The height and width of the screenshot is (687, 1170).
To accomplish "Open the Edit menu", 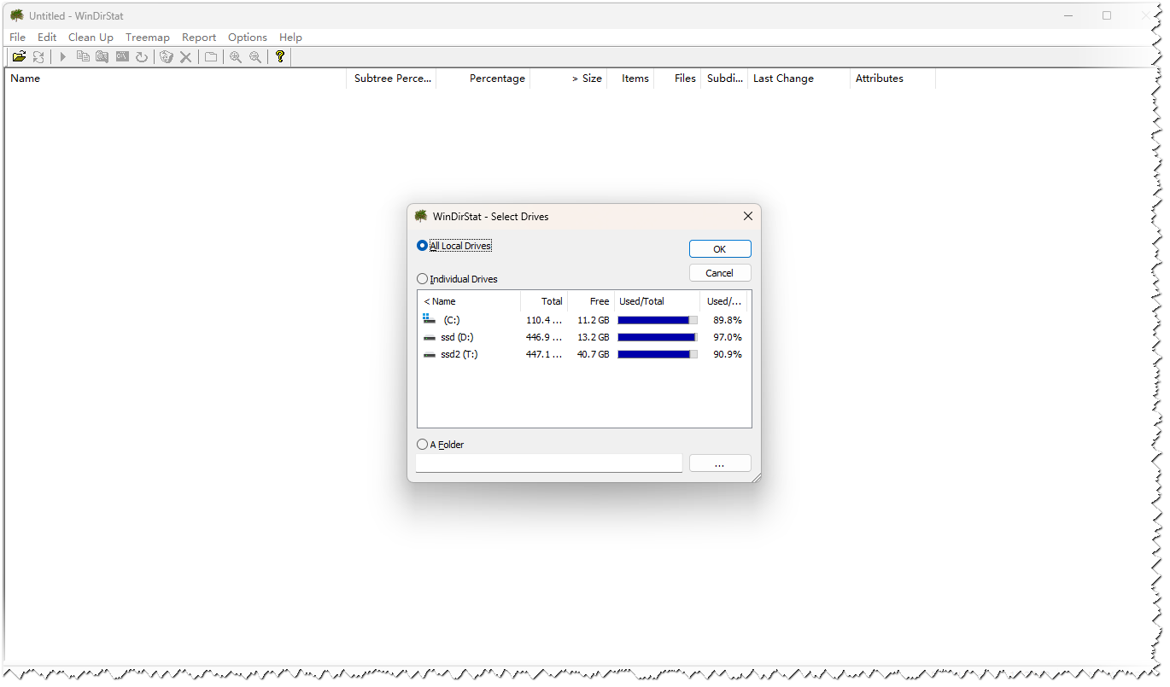I will (47, 38).
